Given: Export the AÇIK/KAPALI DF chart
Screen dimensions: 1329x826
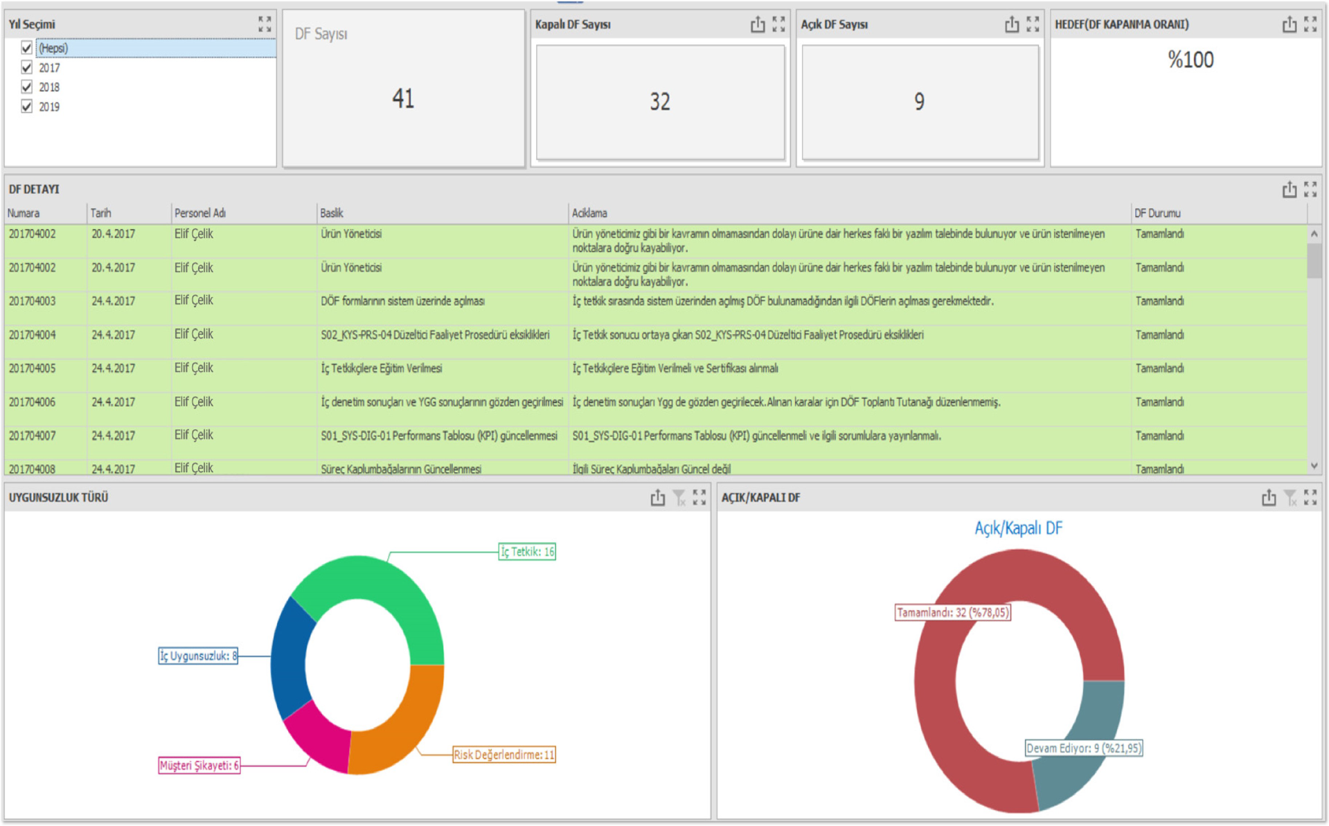Looking at the screenshot, I should tap(1268, 498).
